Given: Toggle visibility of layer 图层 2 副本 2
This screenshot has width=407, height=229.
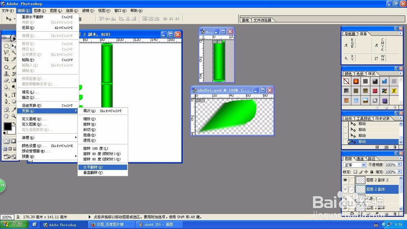Looking at the screenshot, I should (x=345, y=180).
